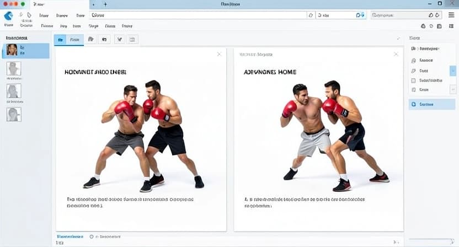The width and height of the screenshot is (459, 247).
Task: Select the highlighted blue document item in the right sidebar
Action: click(x=432, y=104)
